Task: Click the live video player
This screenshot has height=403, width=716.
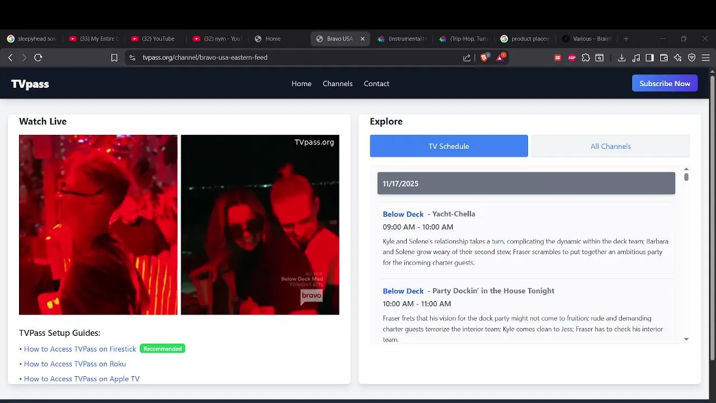Action: 179,224
